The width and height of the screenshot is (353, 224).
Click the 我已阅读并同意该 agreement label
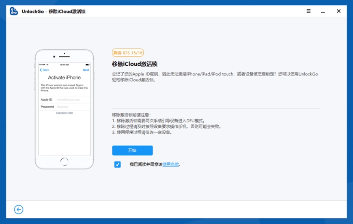(146, 164)
